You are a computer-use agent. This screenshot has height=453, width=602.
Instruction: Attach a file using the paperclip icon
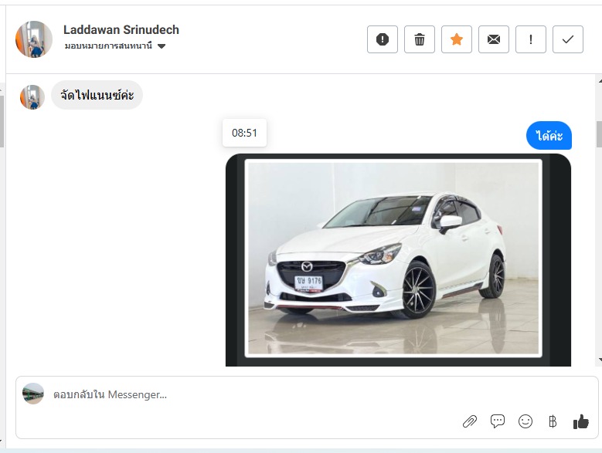click(469, 421)
